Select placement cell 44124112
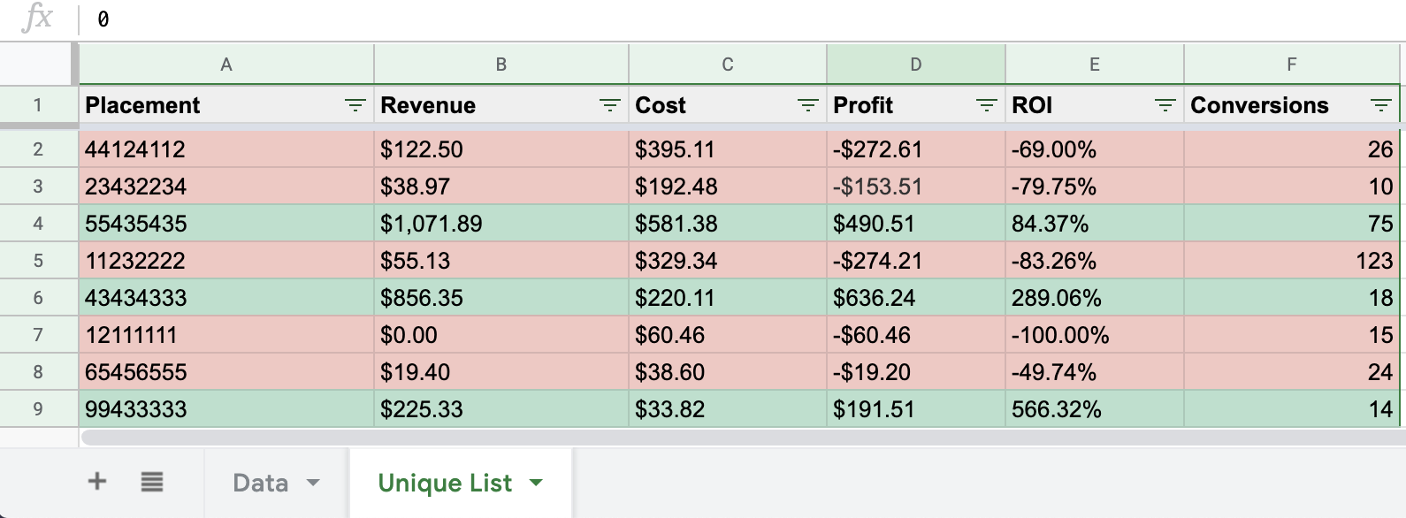 [226, 149]
